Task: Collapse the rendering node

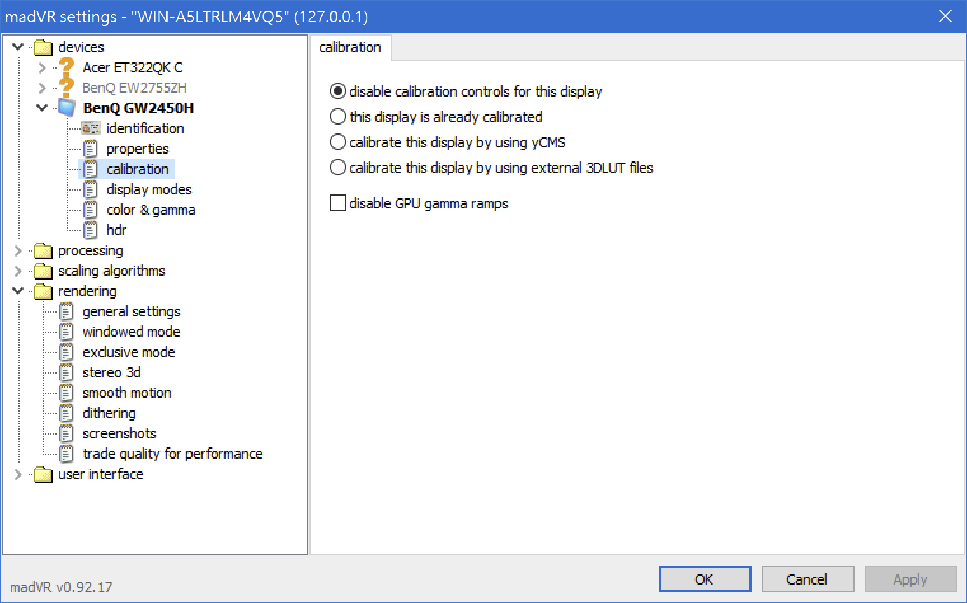Action: (18, 291)
